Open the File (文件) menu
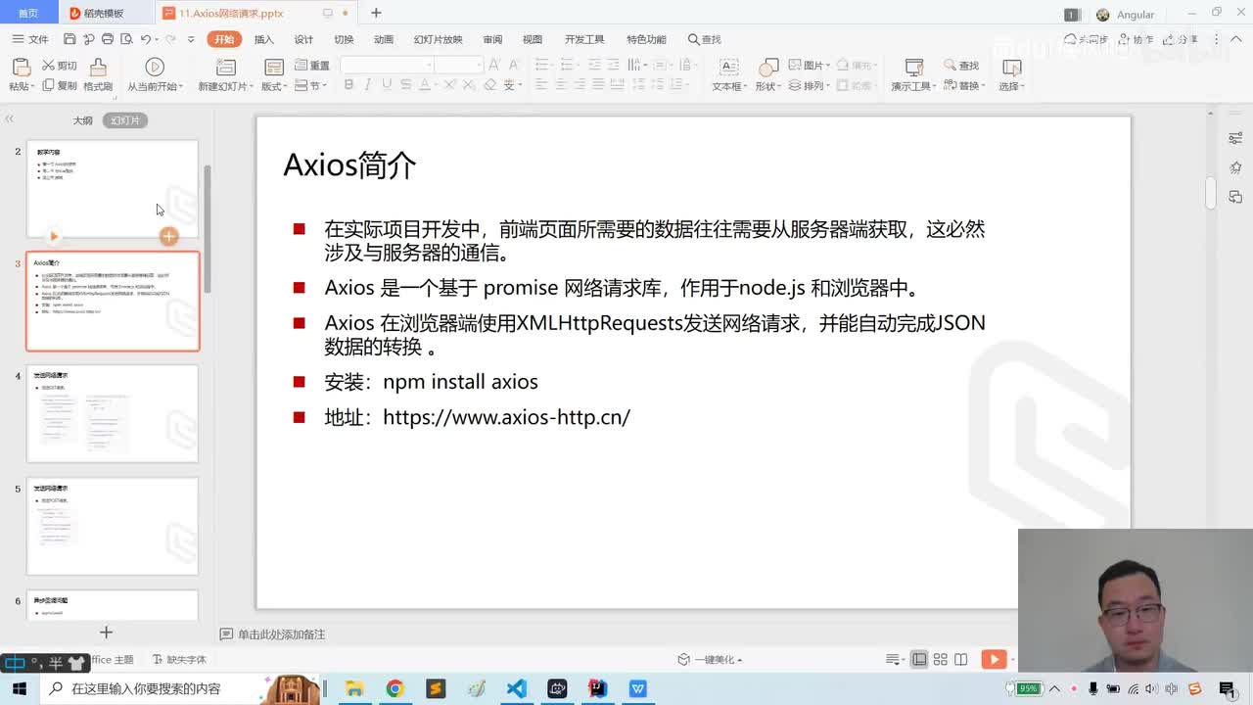The width and height of the screenshot is (1253, 705). pos(30,39)
